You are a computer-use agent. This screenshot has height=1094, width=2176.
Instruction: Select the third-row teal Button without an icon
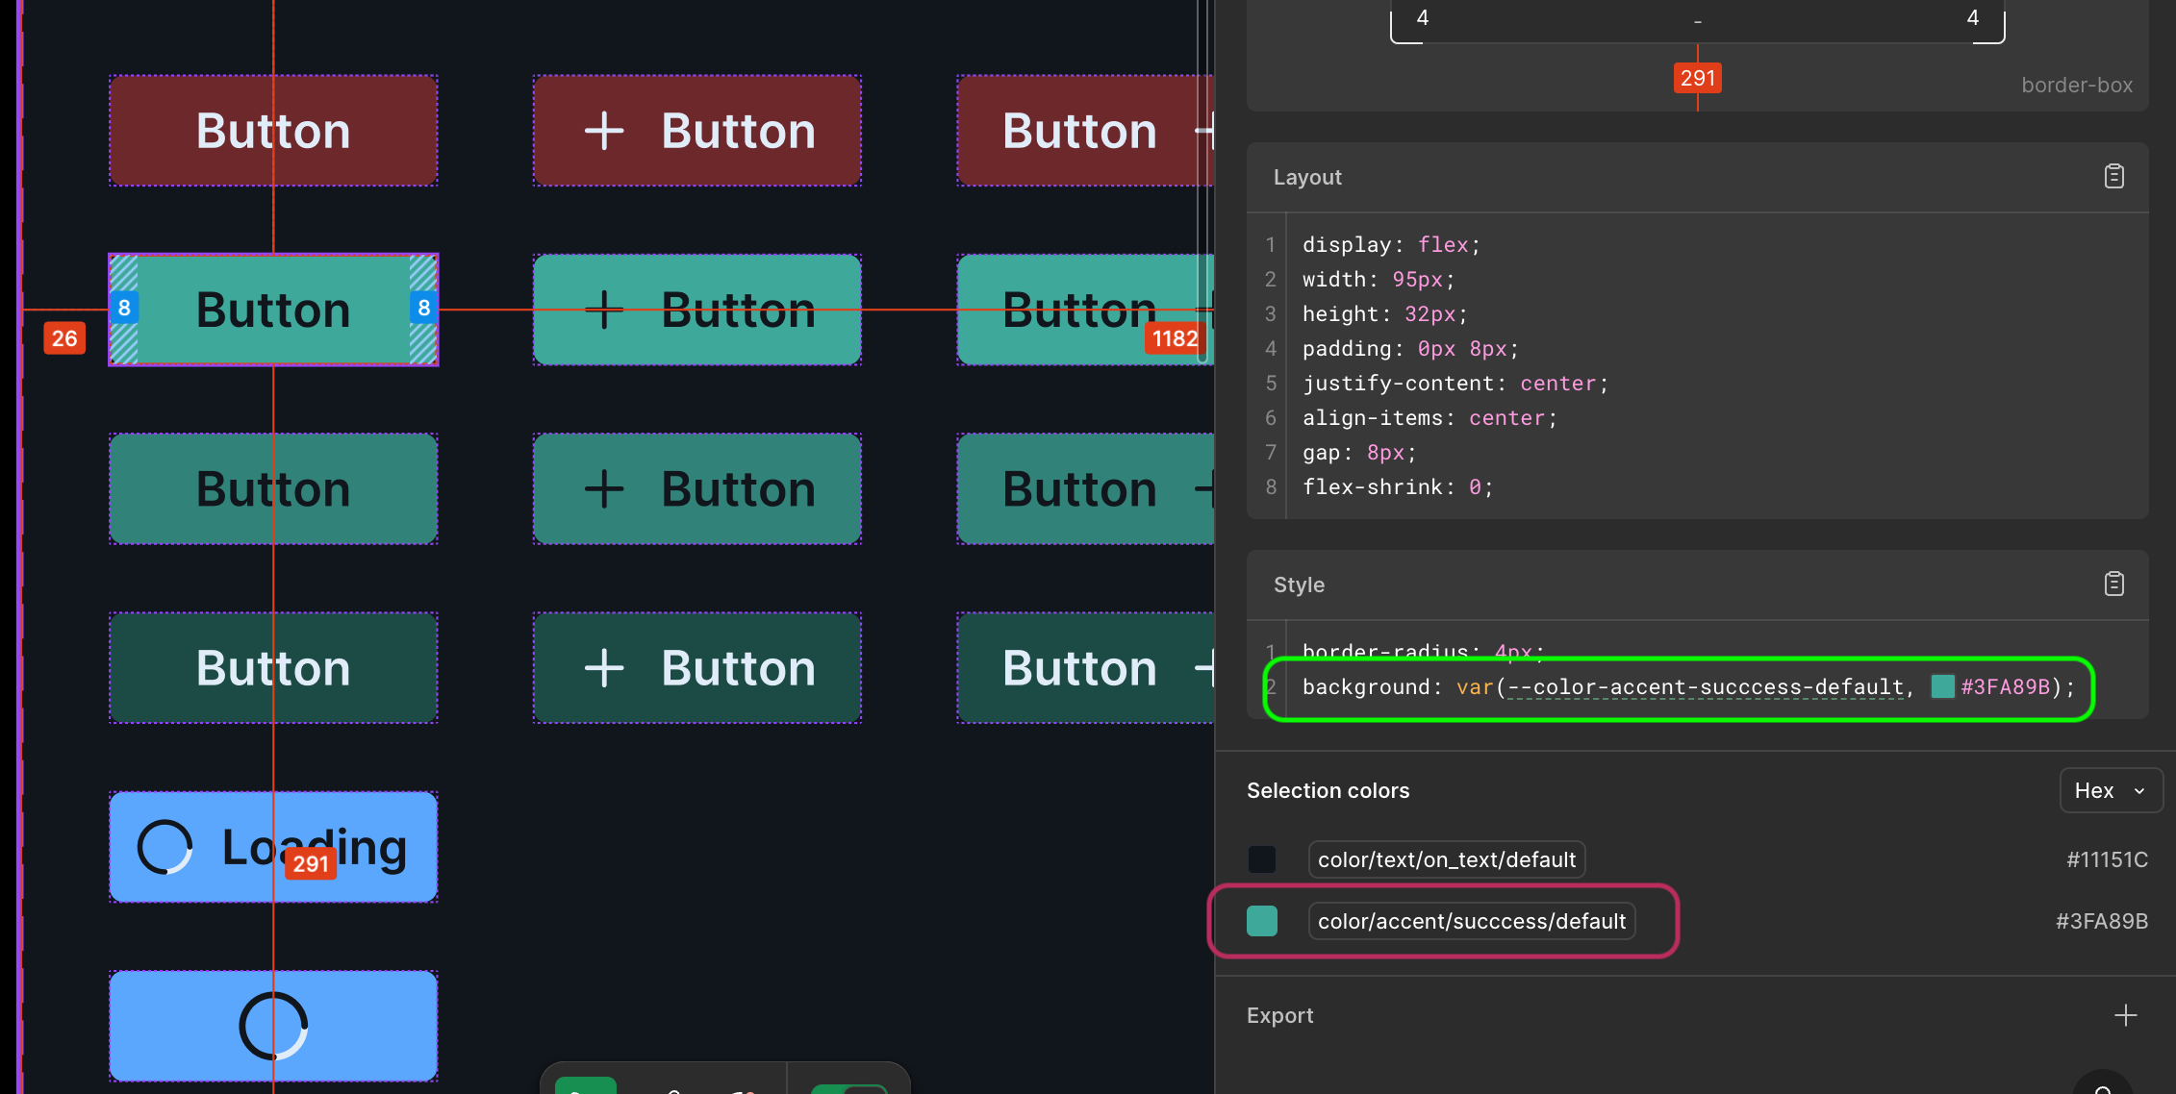pyautogui.click(x=273, y=488)
